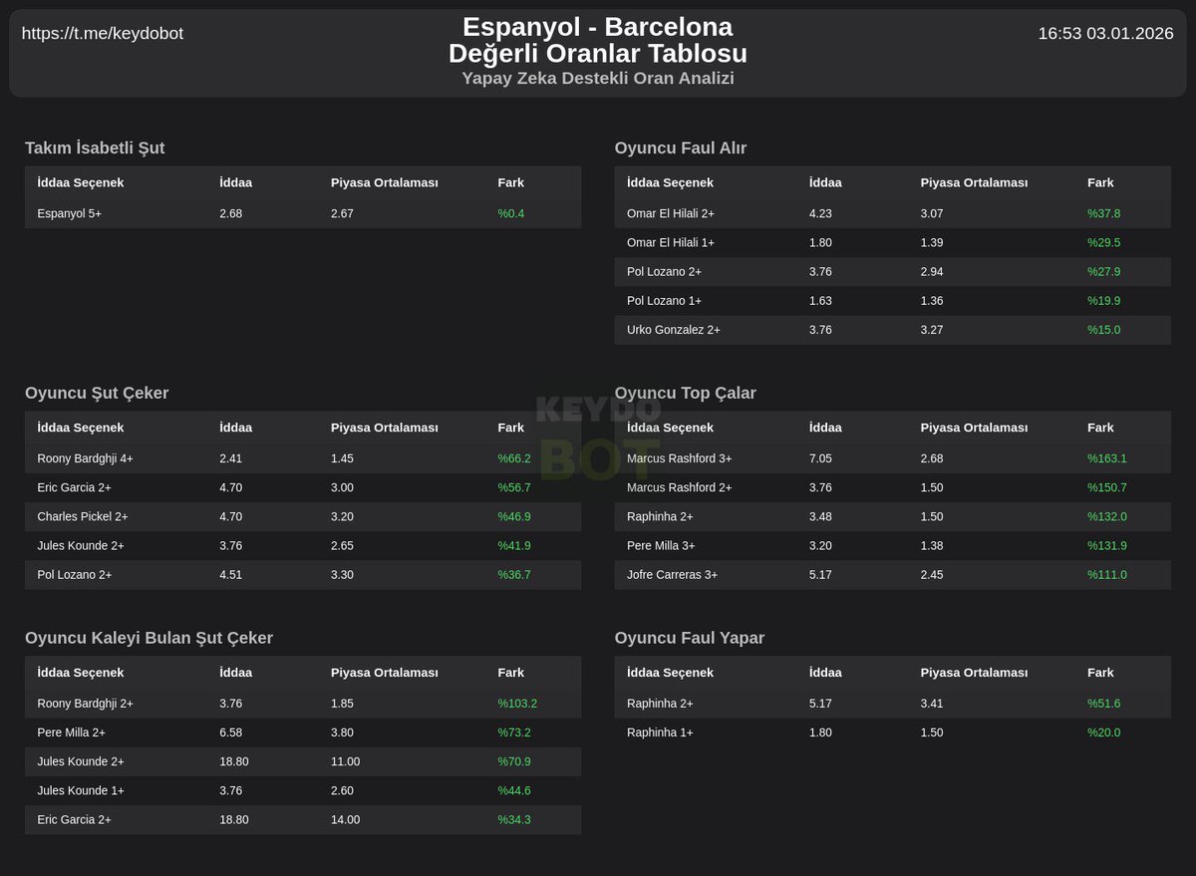The image size is (1196, 876).
Task: Click the %15.0 difference value
Action: (1103, 329)
